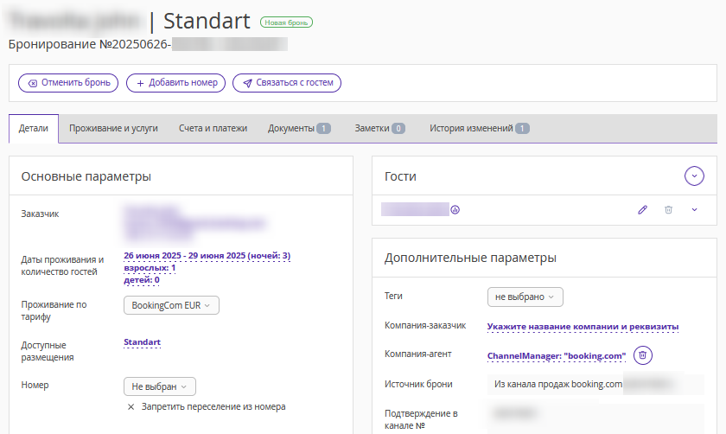Click the stay dates 26 июня - 29 июня link
Image resolution: width=726 pixels, height=434 pixels.
(207, 256)
